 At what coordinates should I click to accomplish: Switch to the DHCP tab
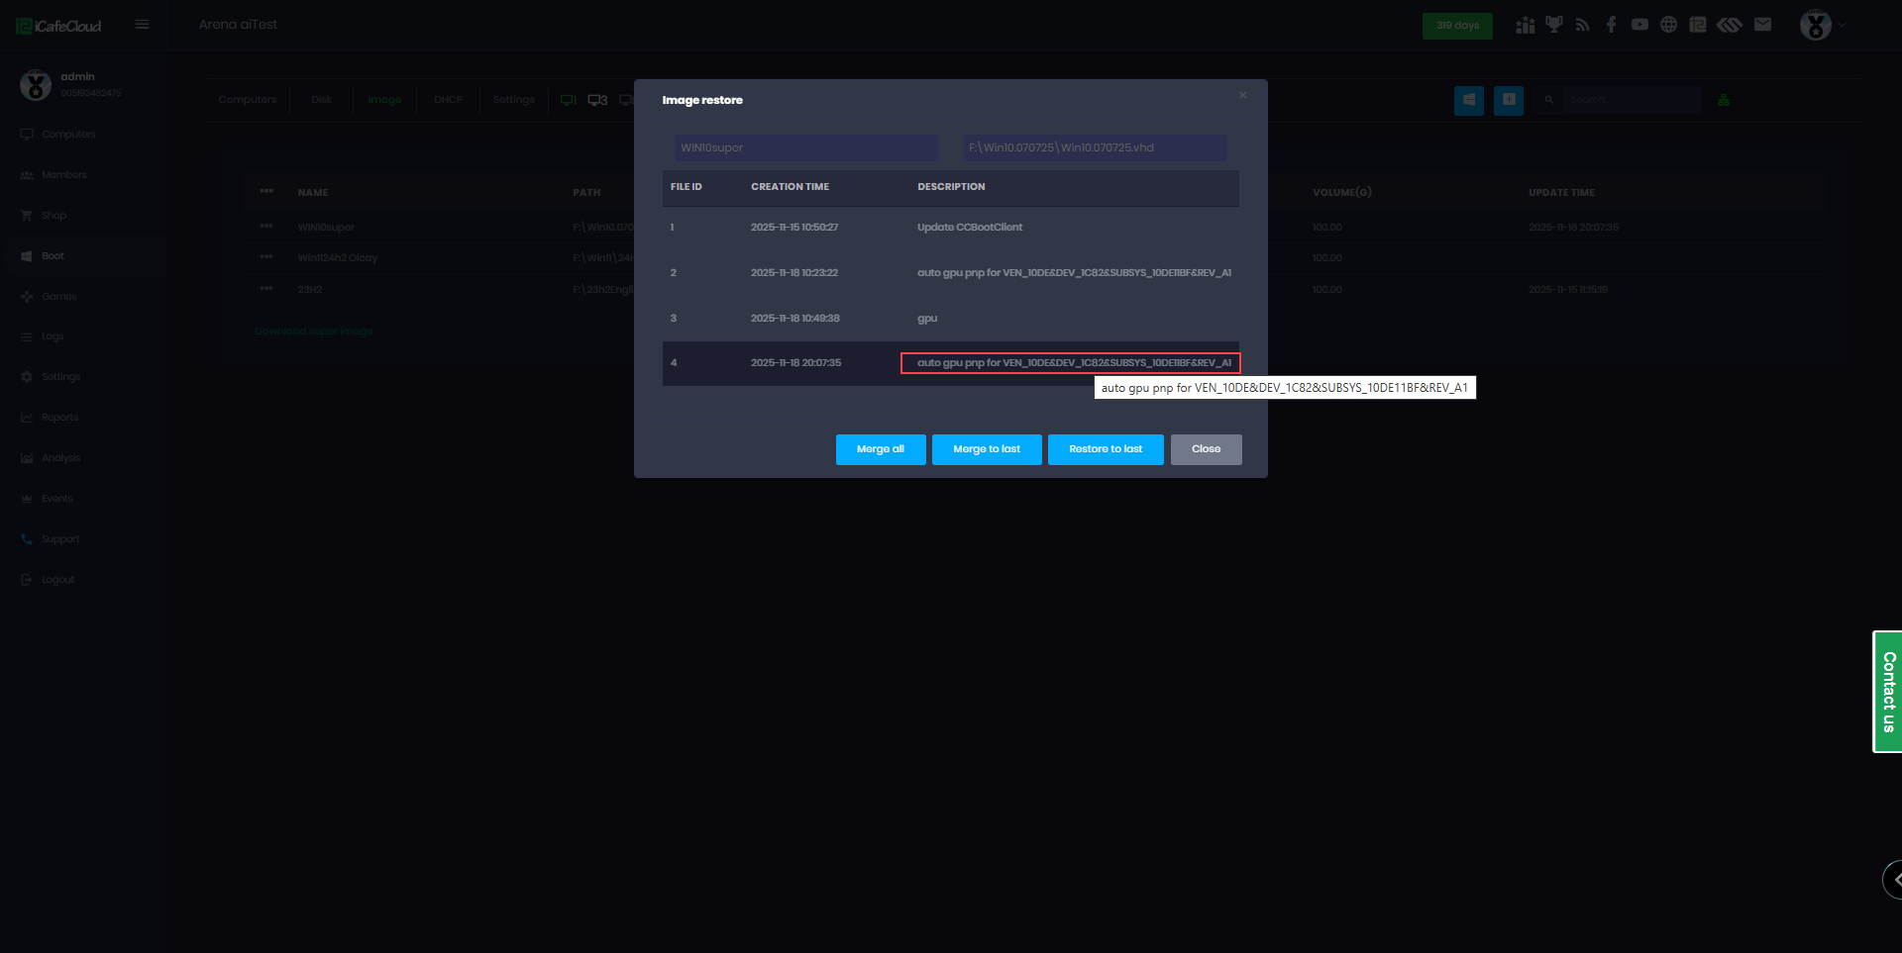point(448,99)
